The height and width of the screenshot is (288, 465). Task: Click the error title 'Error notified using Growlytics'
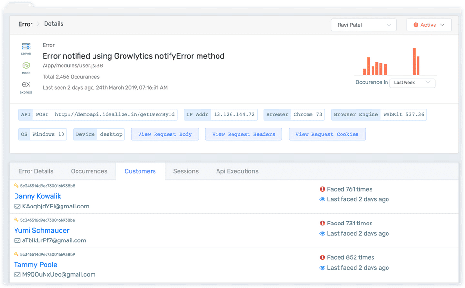(x=134, y=56)
